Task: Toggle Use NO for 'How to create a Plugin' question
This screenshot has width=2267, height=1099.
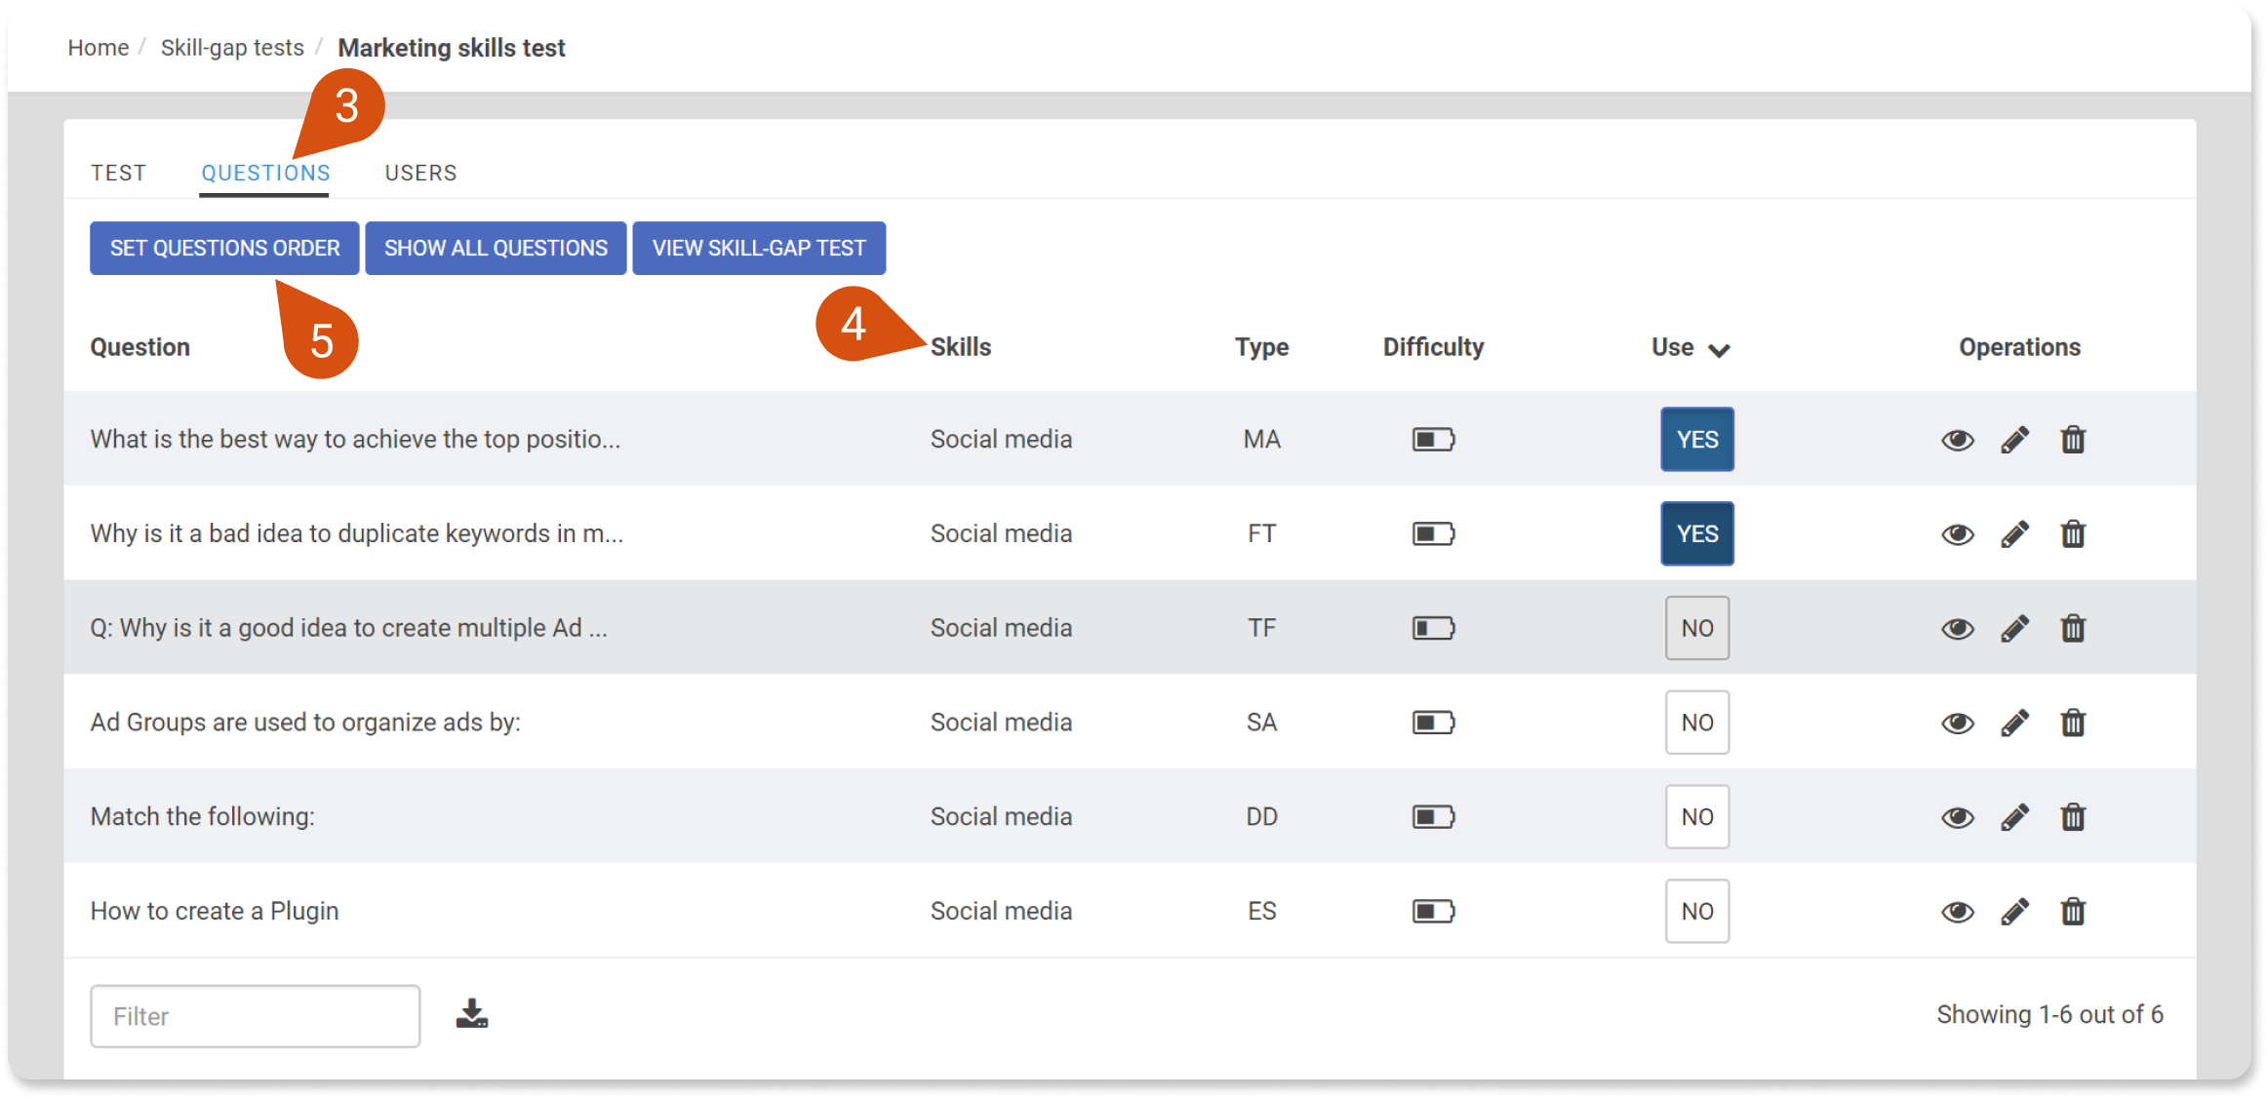Action: [1697, 912]
